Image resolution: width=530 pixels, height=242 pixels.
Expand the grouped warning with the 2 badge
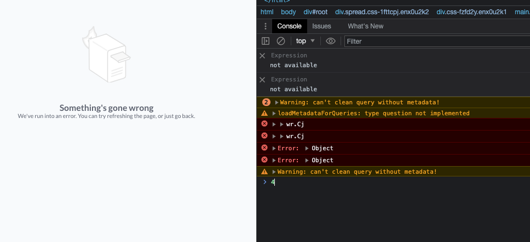click(x=276, y=103)
